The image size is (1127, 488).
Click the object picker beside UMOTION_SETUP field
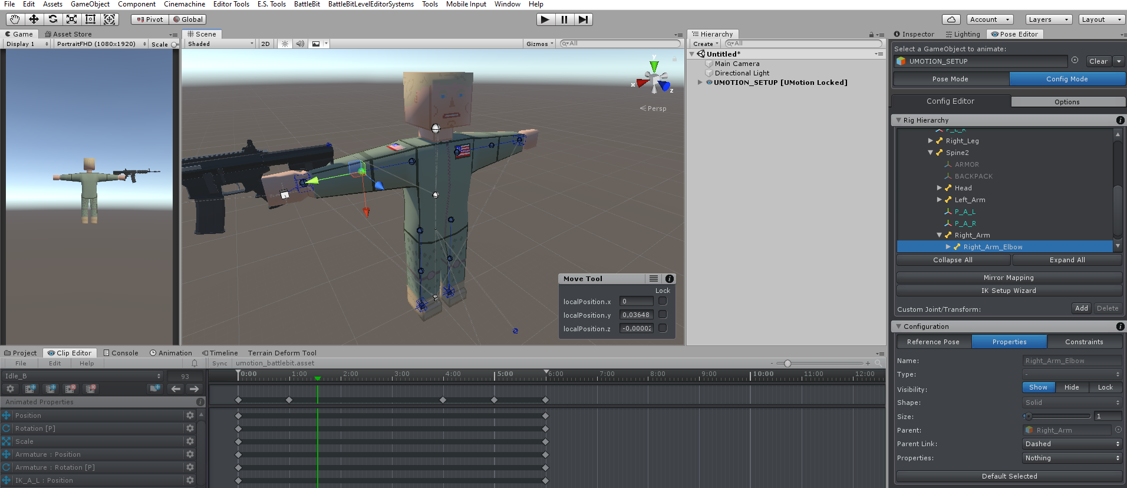[1075, 60]
